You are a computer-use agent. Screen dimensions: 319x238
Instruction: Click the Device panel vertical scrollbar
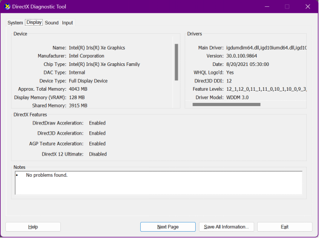pyautogui.click(x=176, y=62)
